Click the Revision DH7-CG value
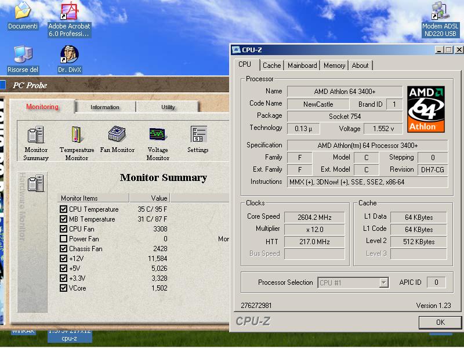This screenshot has height=348, width=464. pyautogui.click(x=432, y=169)
